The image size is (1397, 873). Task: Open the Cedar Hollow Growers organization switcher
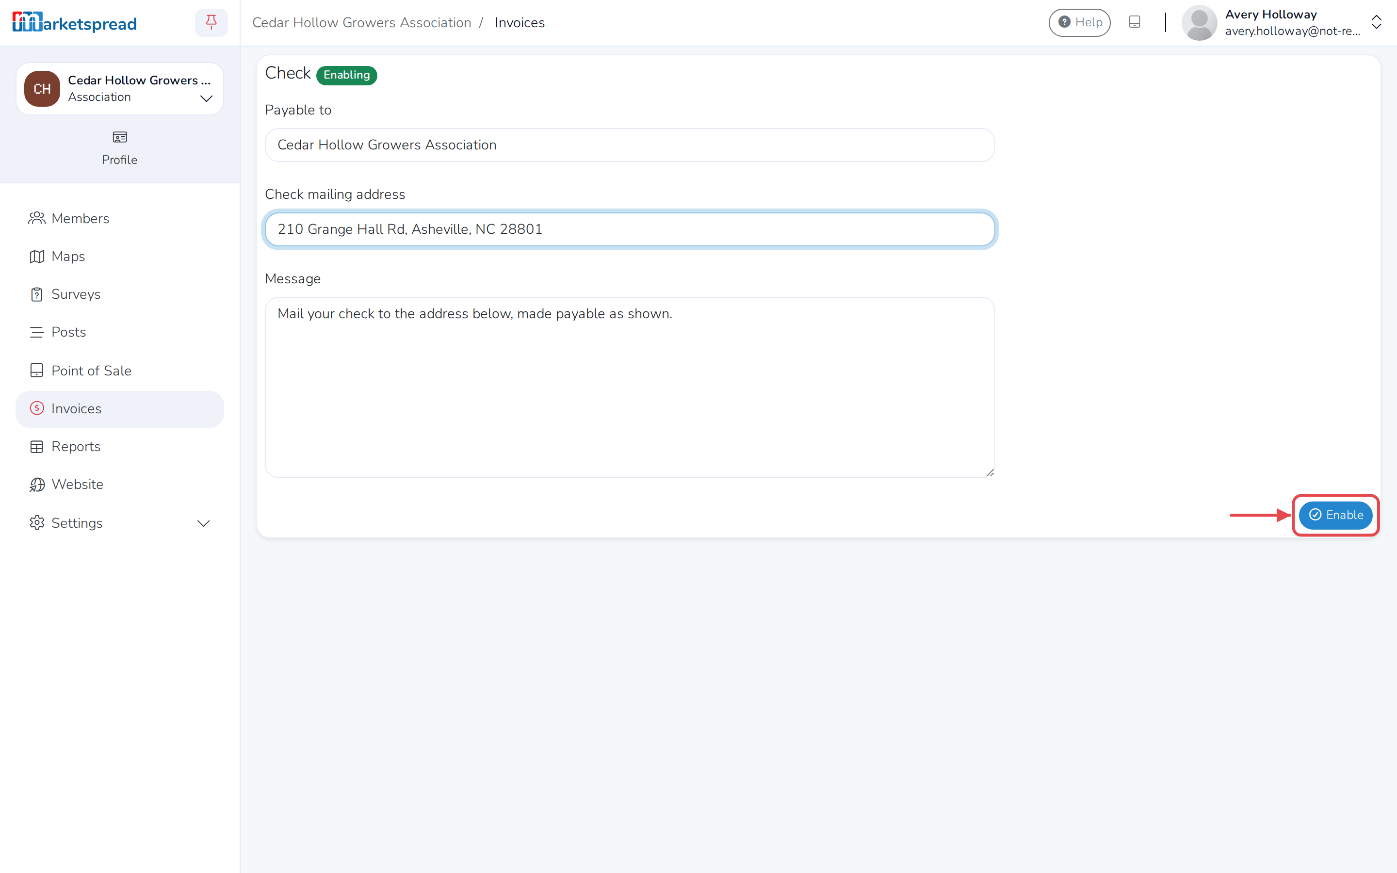click(119, 89)
